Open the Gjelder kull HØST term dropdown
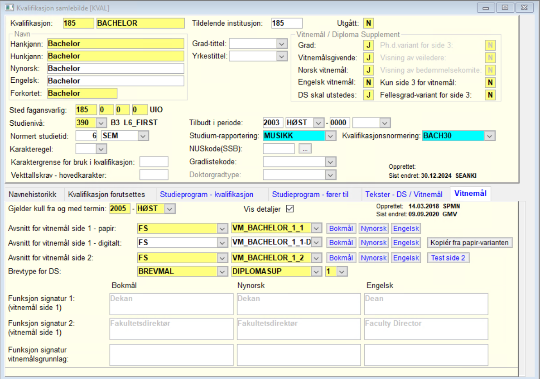Viewport: 540px width, 379px height. 170,209
